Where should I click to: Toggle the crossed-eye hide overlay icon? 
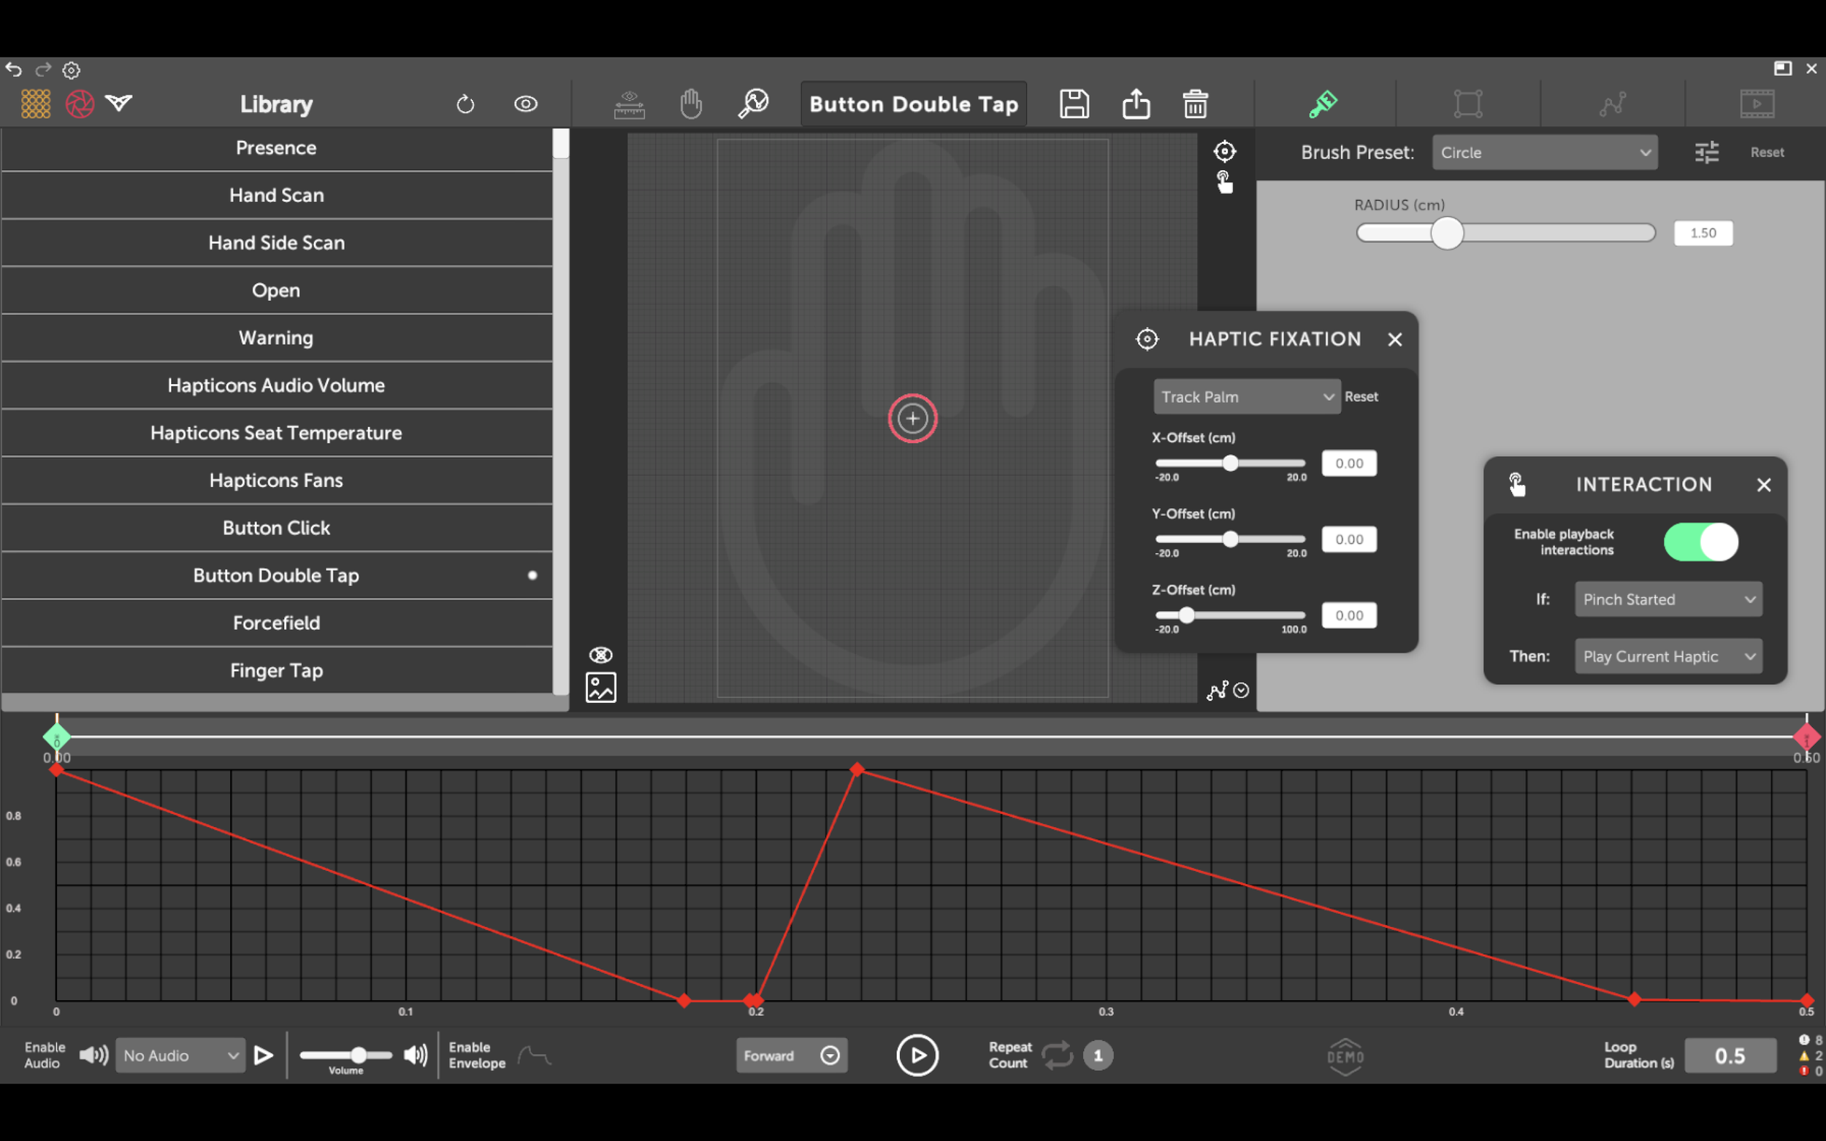(601, 654)
